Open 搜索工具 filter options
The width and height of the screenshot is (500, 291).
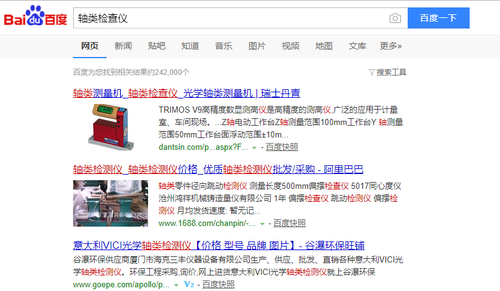pos(391,72)
